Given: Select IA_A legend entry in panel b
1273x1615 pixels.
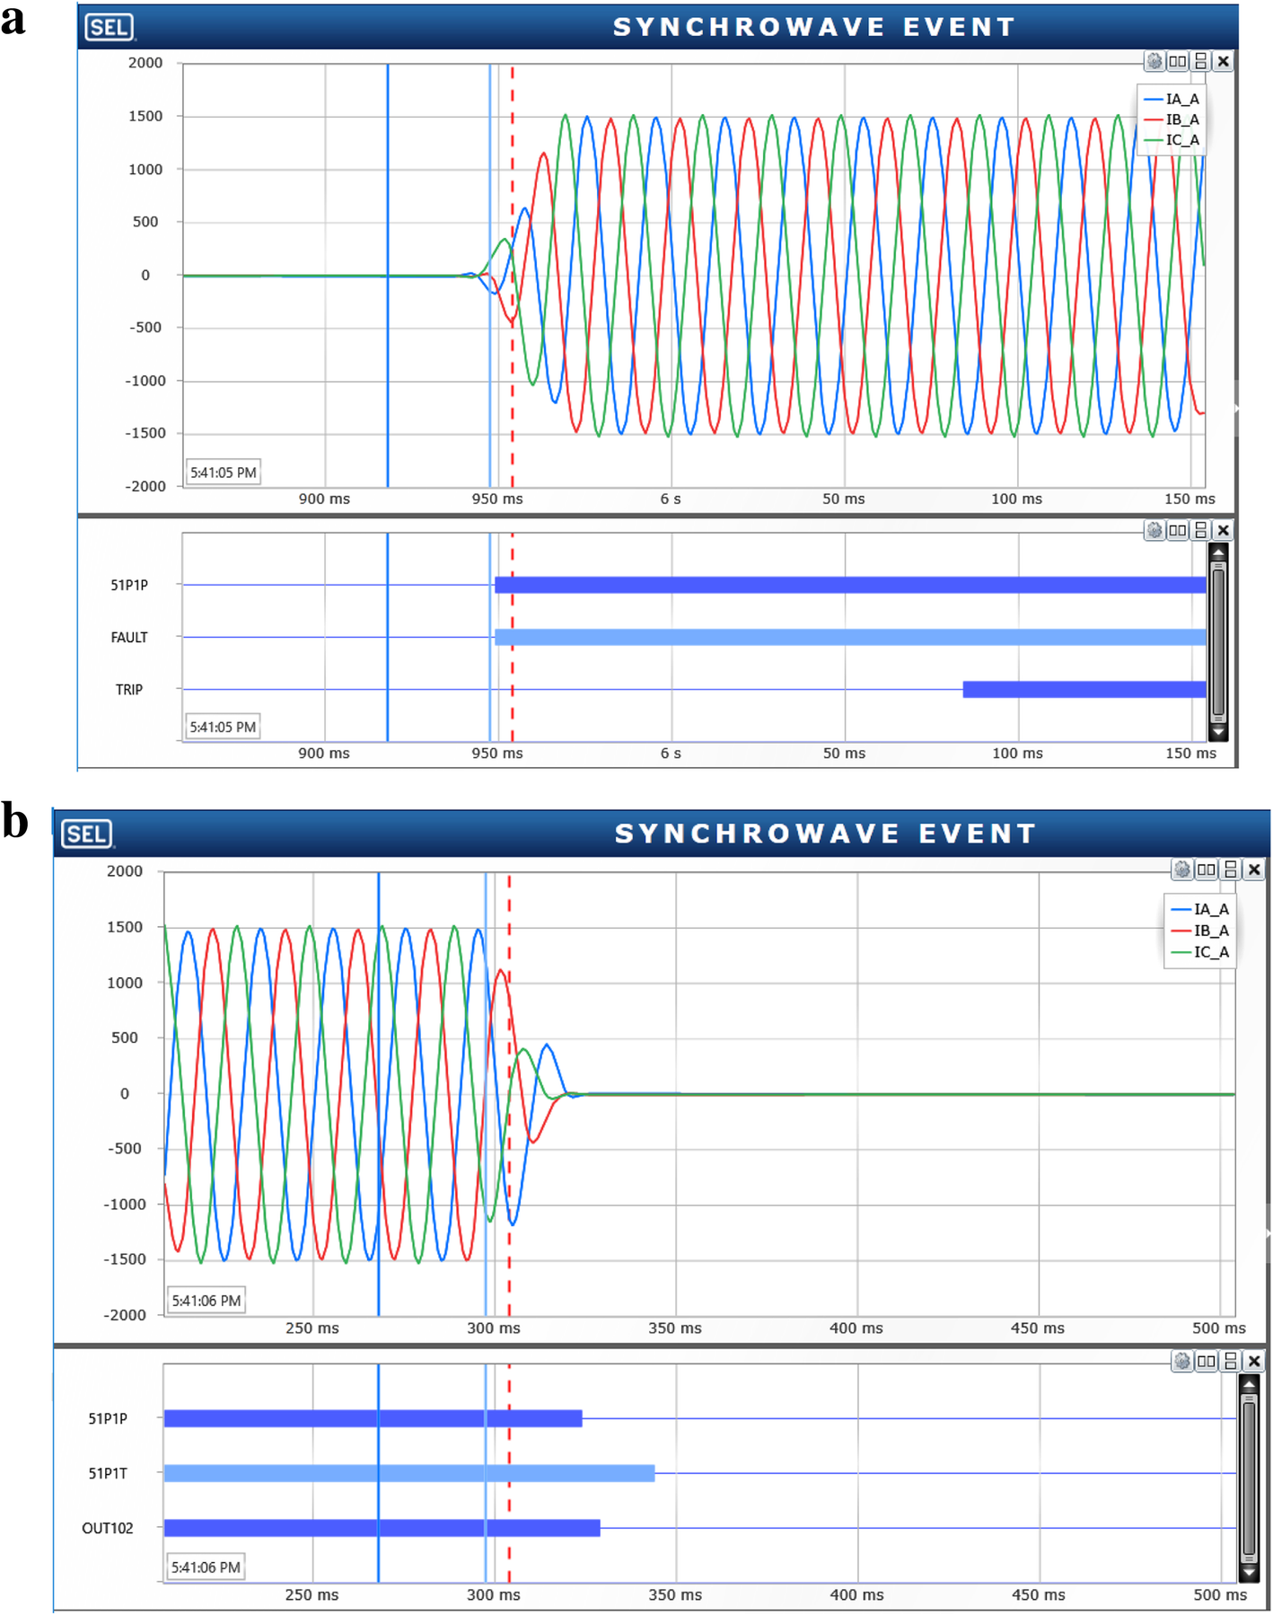Looking at the screenshot, I should [1200, 909].
